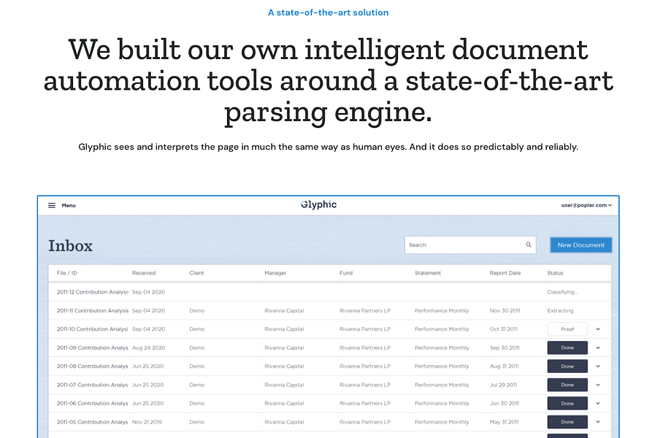Click report date Jun 30 2011
This screenshot has width=652, height=438.
pos(505,403)
